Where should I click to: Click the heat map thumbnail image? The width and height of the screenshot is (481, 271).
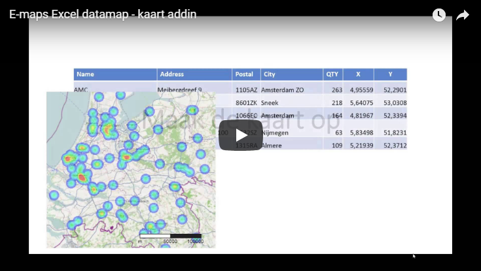point(131,170)
